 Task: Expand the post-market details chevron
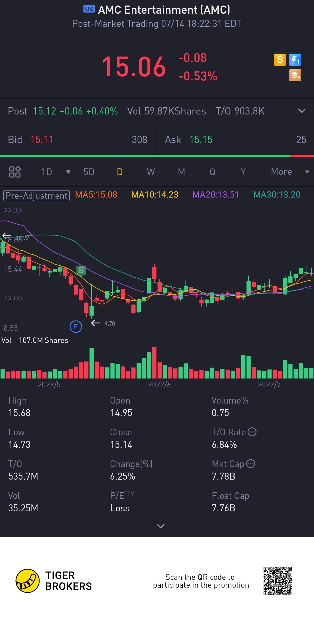pos(302,111)
